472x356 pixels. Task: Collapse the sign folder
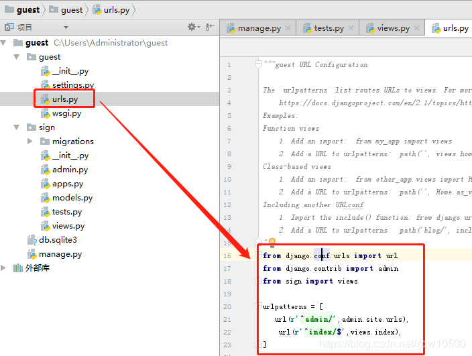pos(17,127)
